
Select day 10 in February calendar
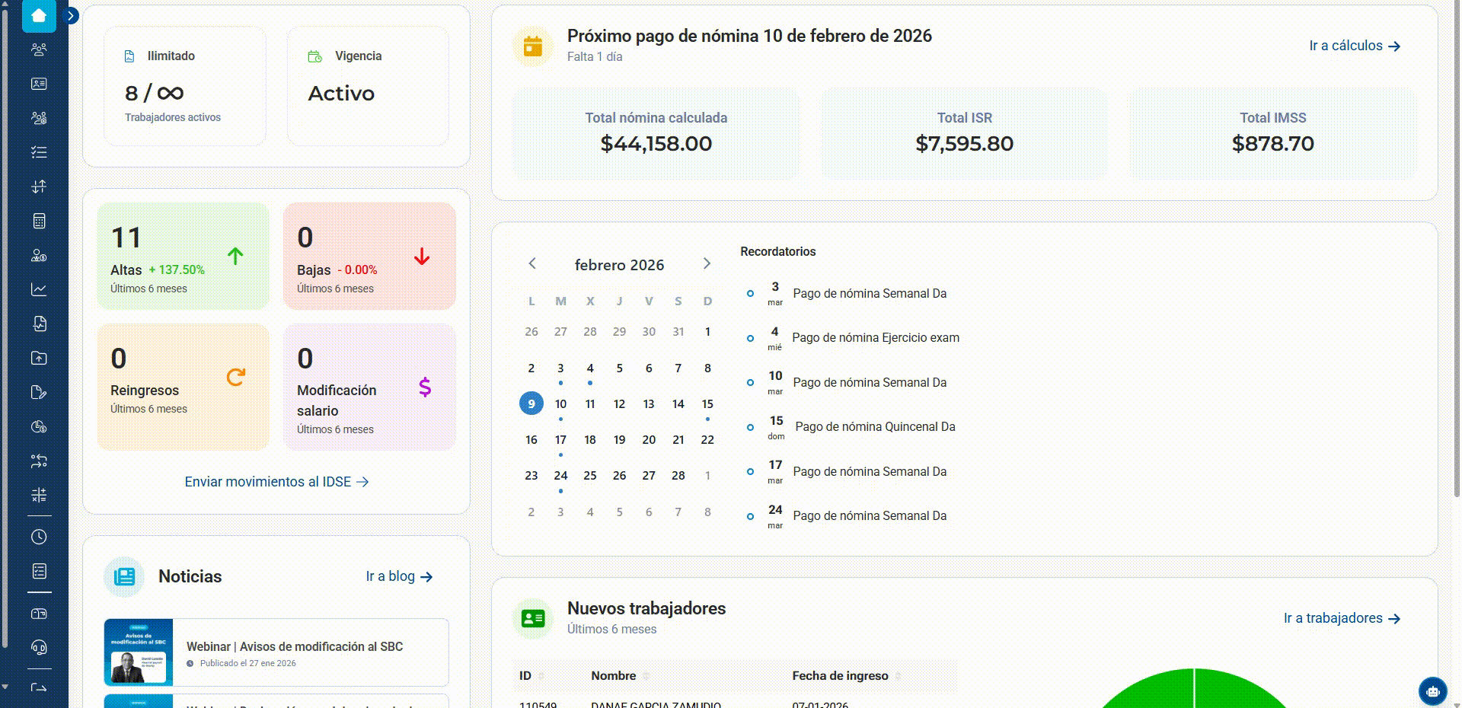coord(560,403)
